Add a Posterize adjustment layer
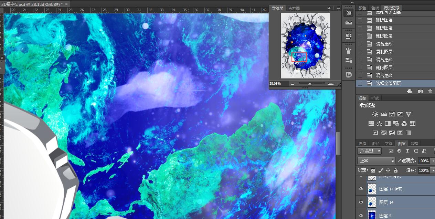Viewport: 435px width, 219px height. [384, 133]
